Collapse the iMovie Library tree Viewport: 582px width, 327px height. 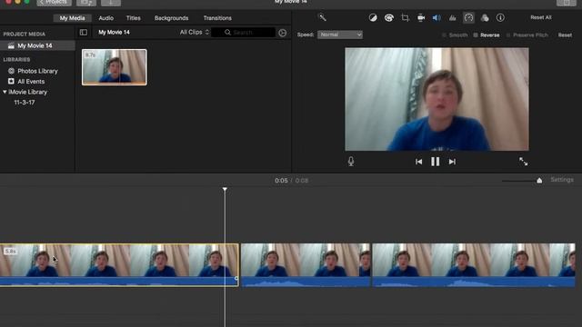point(5,92)
